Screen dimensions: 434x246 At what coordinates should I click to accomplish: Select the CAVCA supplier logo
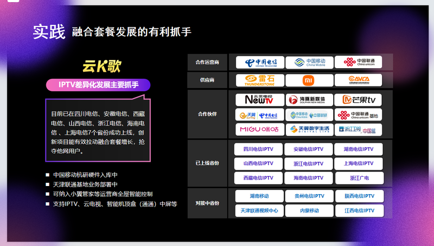pyautogui.click(x=358, y=81)
